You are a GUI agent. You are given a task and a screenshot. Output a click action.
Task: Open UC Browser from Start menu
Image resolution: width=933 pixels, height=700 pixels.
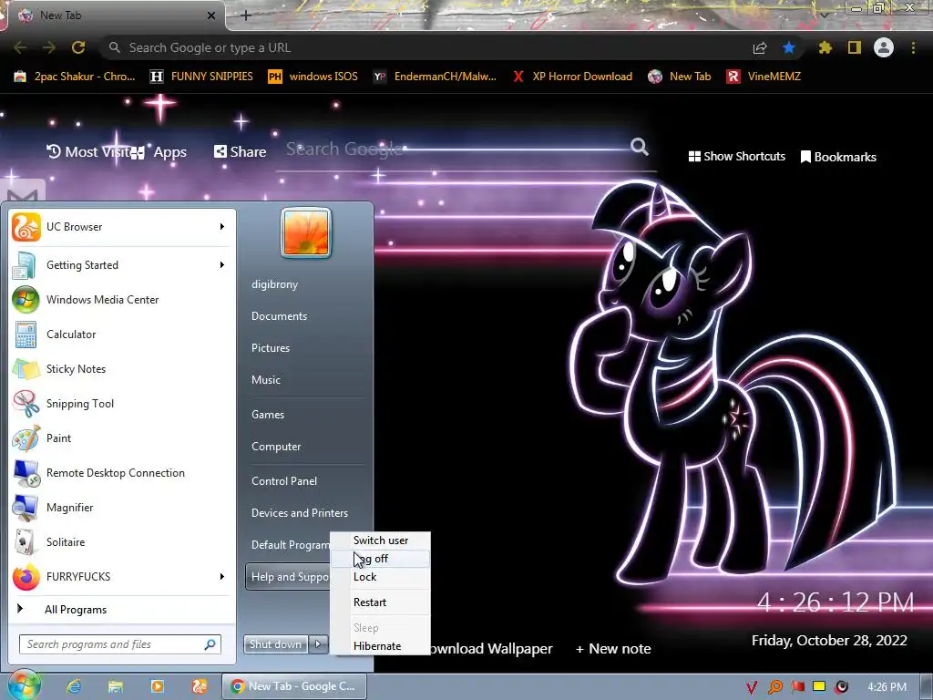click(122, 227)
